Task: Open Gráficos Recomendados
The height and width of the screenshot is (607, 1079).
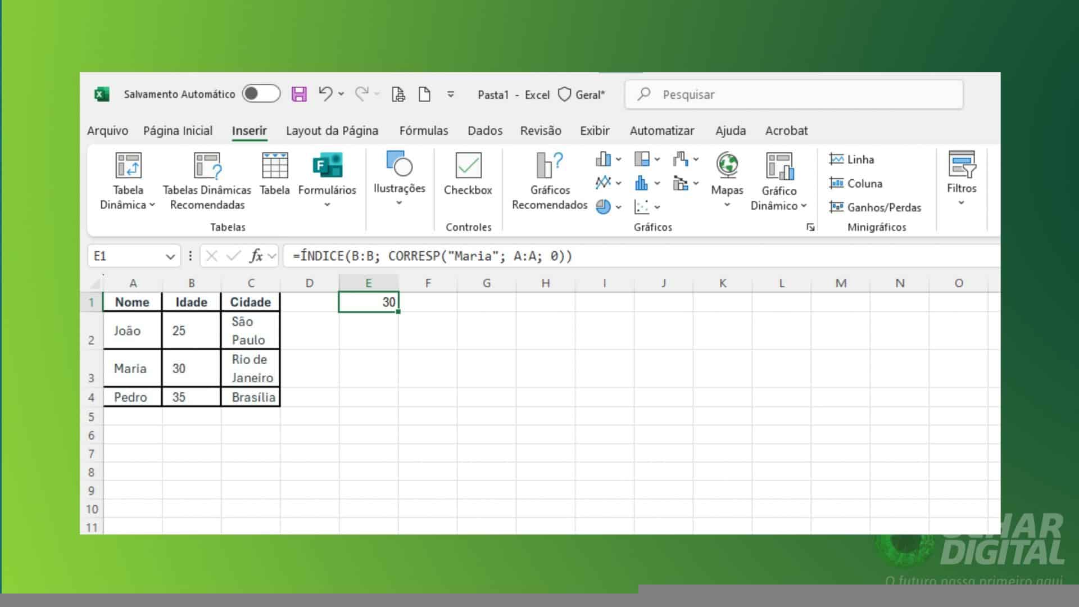Action: (548, 180)
